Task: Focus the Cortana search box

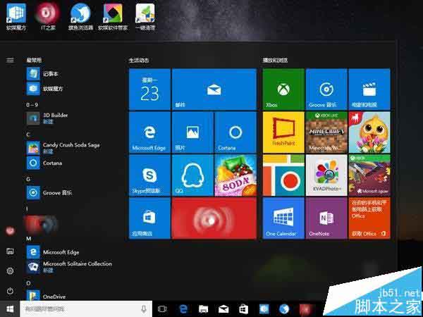Action: click(86, 309)
